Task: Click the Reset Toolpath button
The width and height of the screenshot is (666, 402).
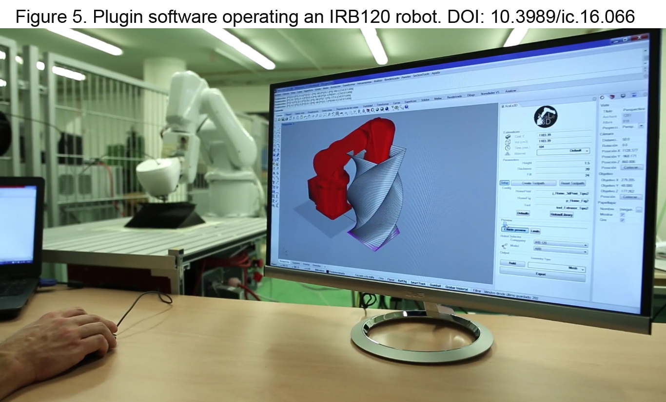Action: click(572, 183)
